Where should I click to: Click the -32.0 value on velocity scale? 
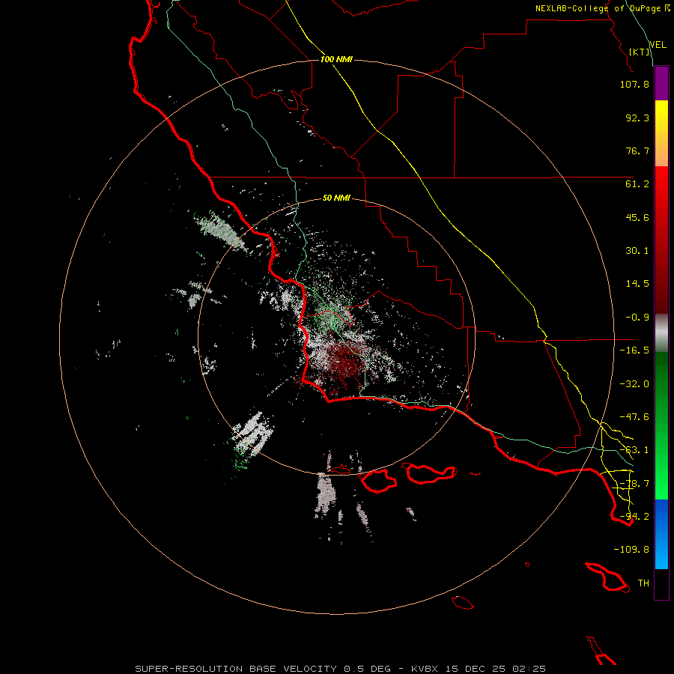[x=634, y=384]
